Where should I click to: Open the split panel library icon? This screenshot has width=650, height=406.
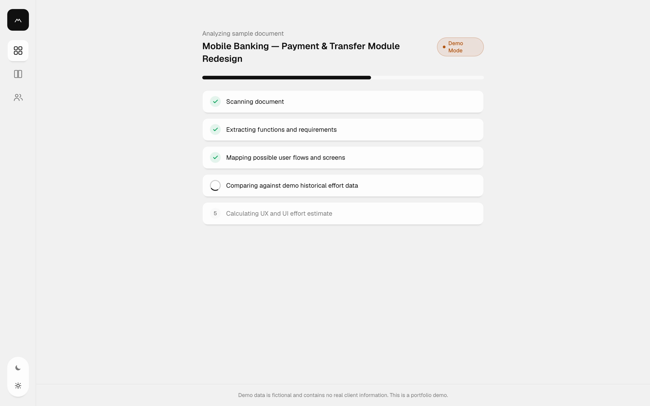(18, 74)
